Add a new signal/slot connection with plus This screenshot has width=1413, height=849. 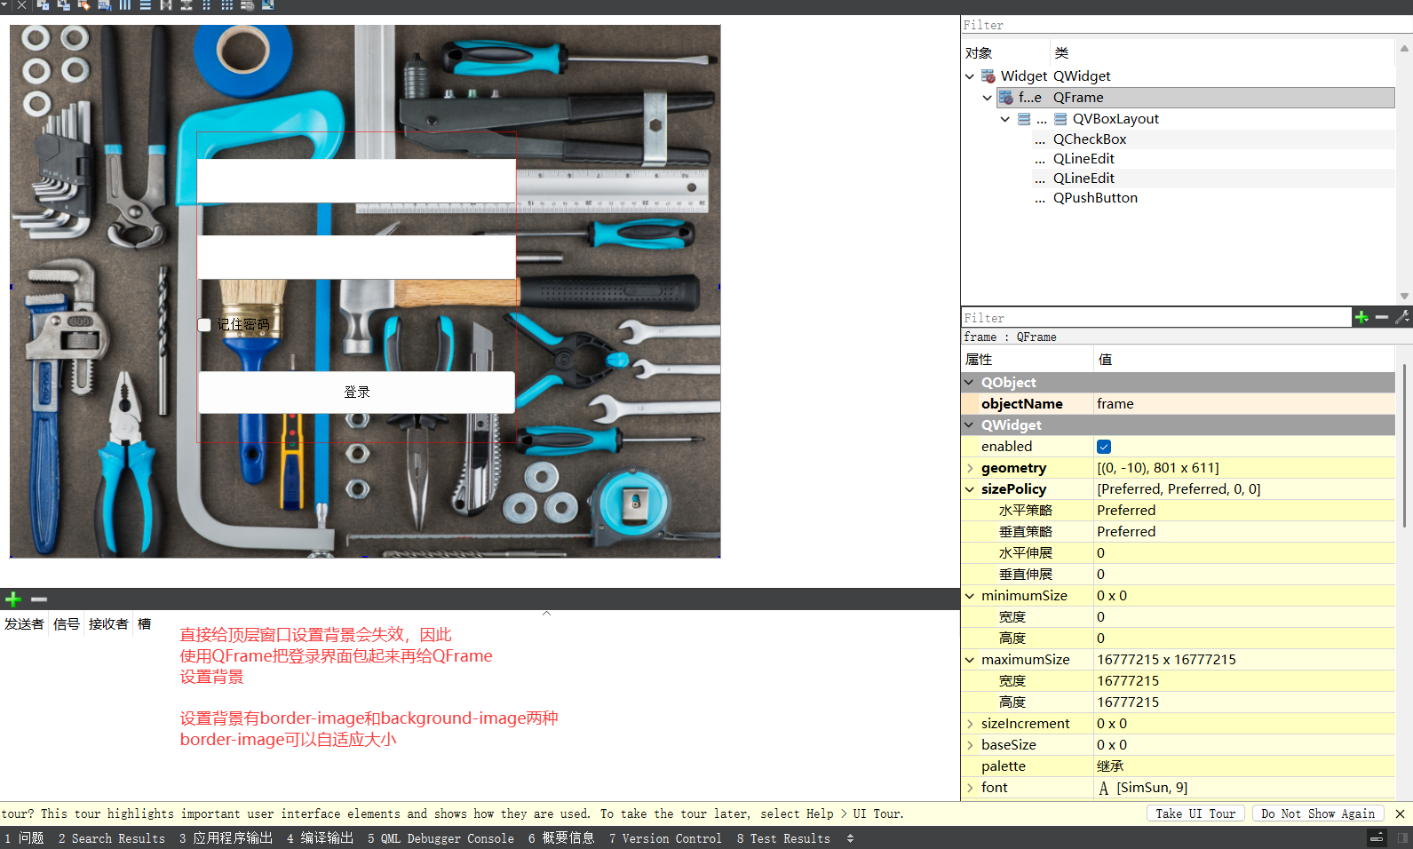click(x=13, y=599)
